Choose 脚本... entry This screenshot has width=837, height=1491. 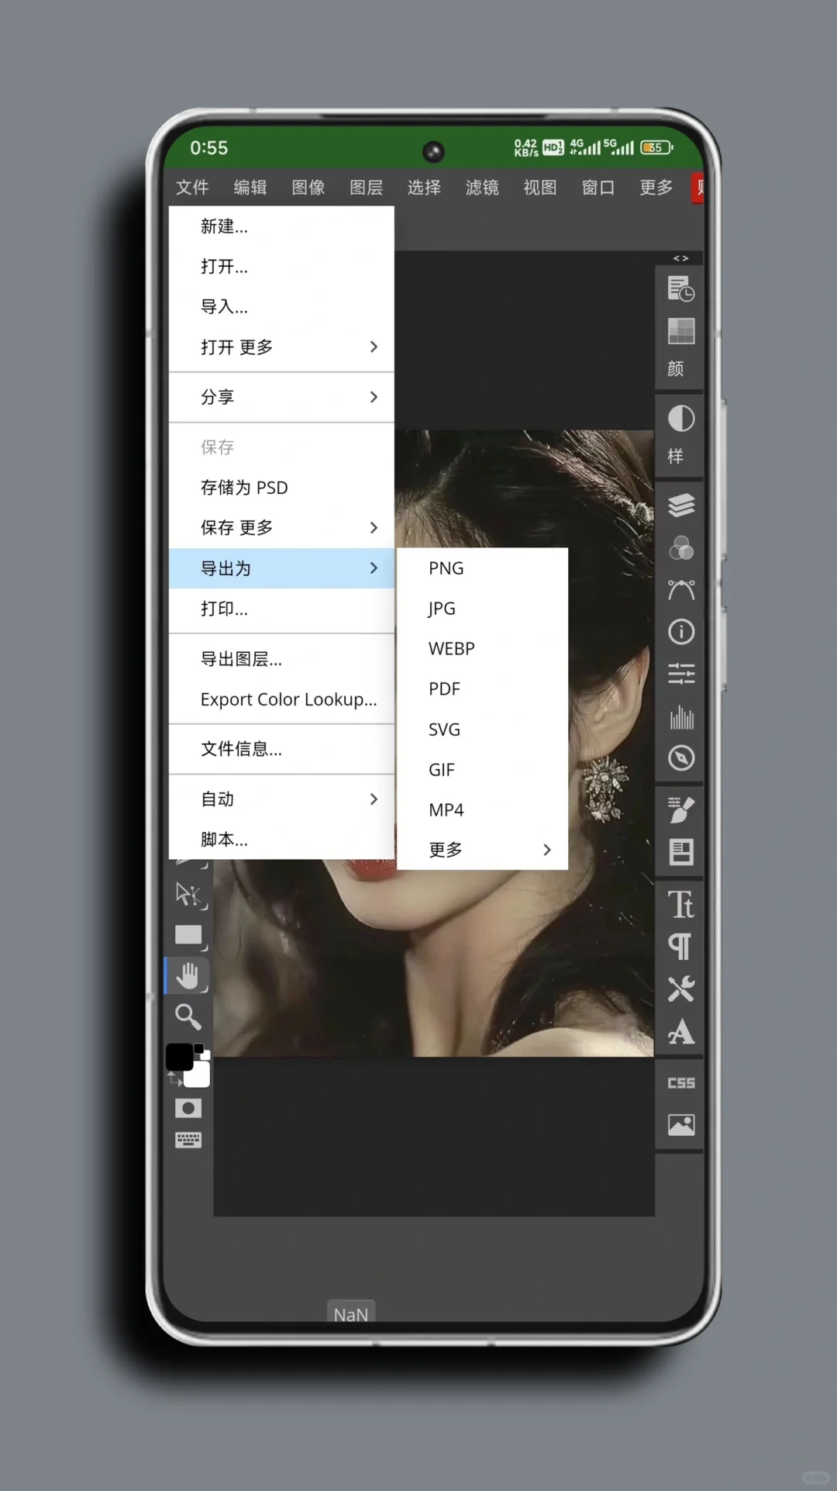281,840
